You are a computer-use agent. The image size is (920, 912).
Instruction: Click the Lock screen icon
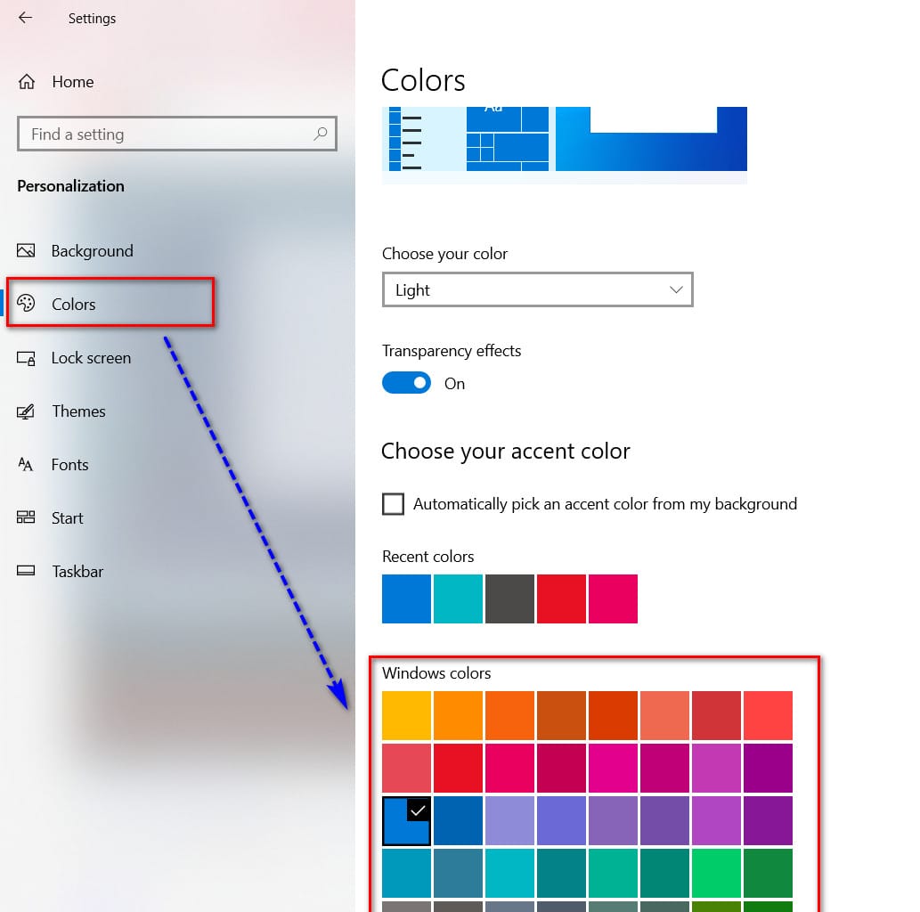tap(26, 358)
